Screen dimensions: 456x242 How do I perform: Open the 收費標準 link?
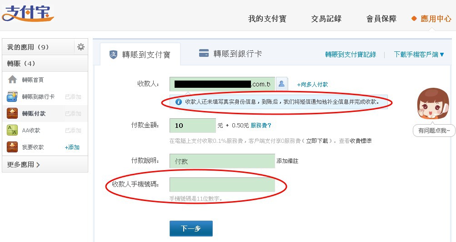[x=361, y=141]
